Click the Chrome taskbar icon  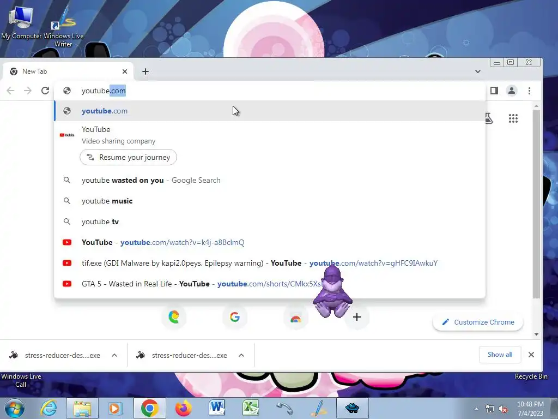[149, 408]
